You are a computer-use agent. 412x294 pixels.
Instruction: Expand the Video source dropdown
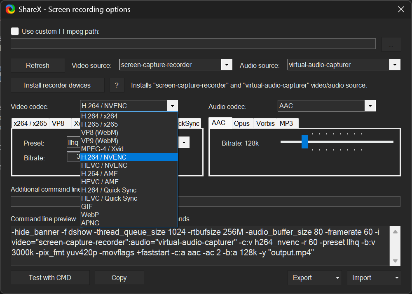click(x=227, y=65)
